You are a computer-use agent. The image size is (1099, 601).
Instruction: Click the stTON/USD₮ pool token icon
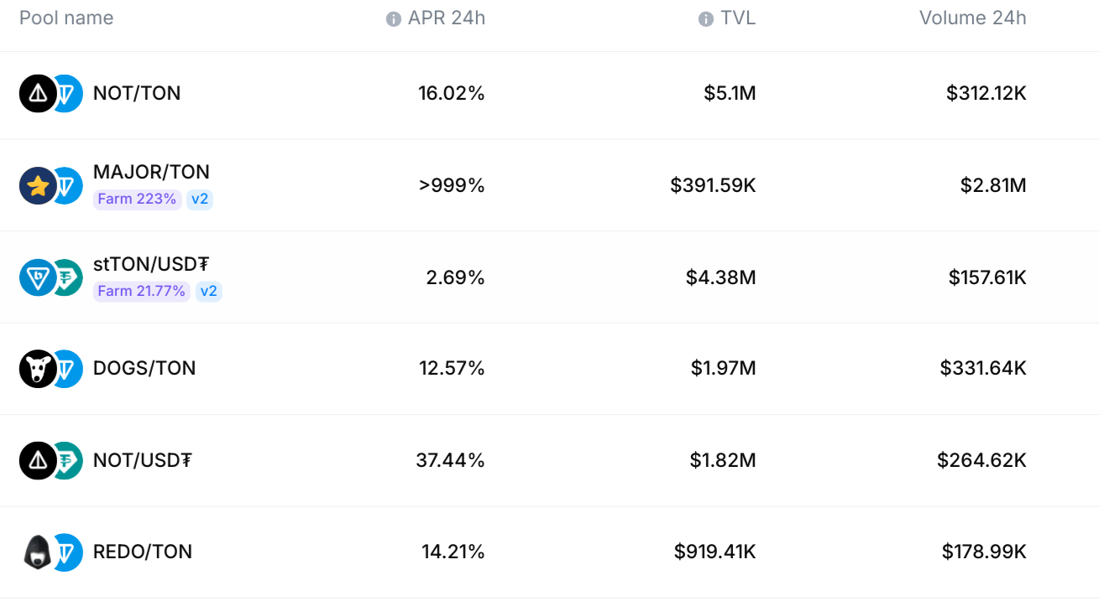coord(50,277)
